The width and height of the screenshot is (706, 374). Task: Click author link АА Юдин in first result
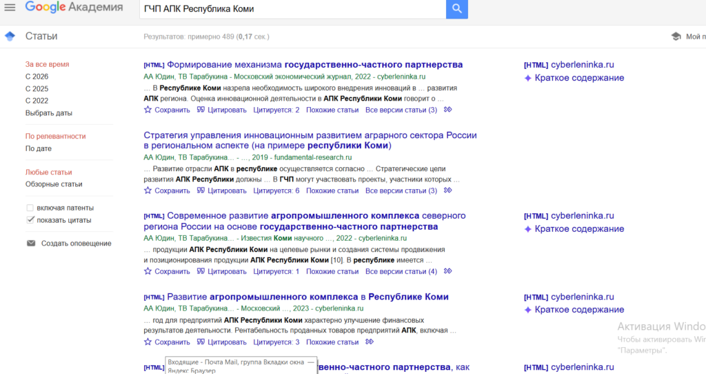[159, 77]
